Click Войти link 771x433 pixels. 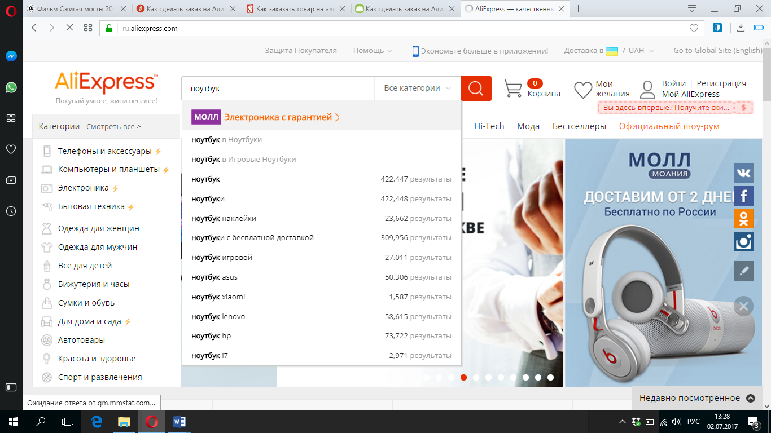coord(674,83)
